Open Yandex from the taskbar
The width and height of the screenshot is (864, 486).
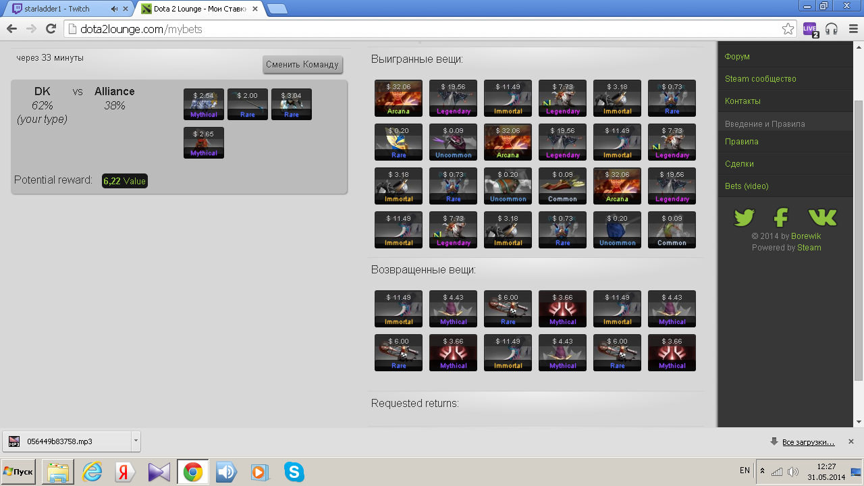(x=126, y=471)
